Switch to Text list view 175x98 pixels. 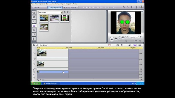coord(140,45)
